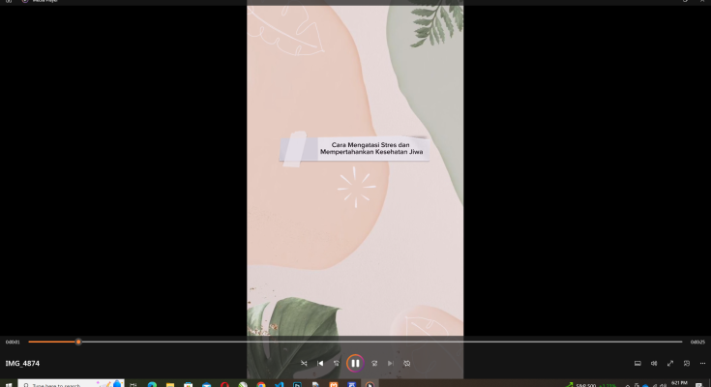
Task: Skip to the previous track
Action: coord(321,364)
